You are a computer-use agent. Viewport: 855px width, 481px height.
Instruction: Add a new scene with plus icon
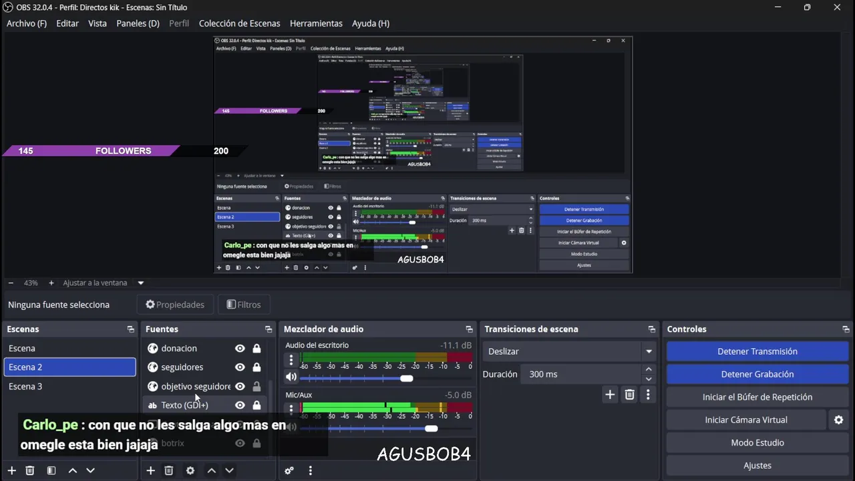[11, 470]
